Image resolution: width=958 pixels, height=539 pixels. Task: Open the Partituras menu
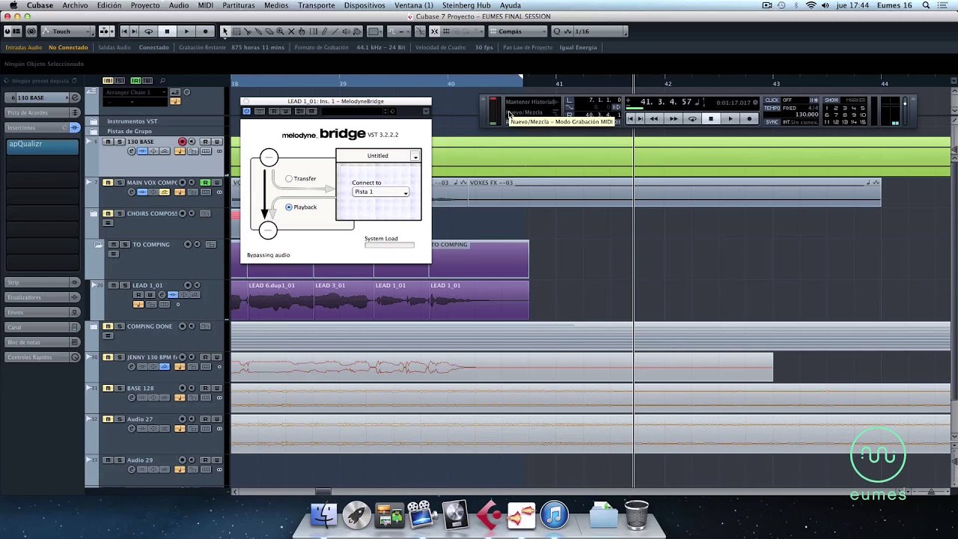pyautogui.click(x=239, y=5)
